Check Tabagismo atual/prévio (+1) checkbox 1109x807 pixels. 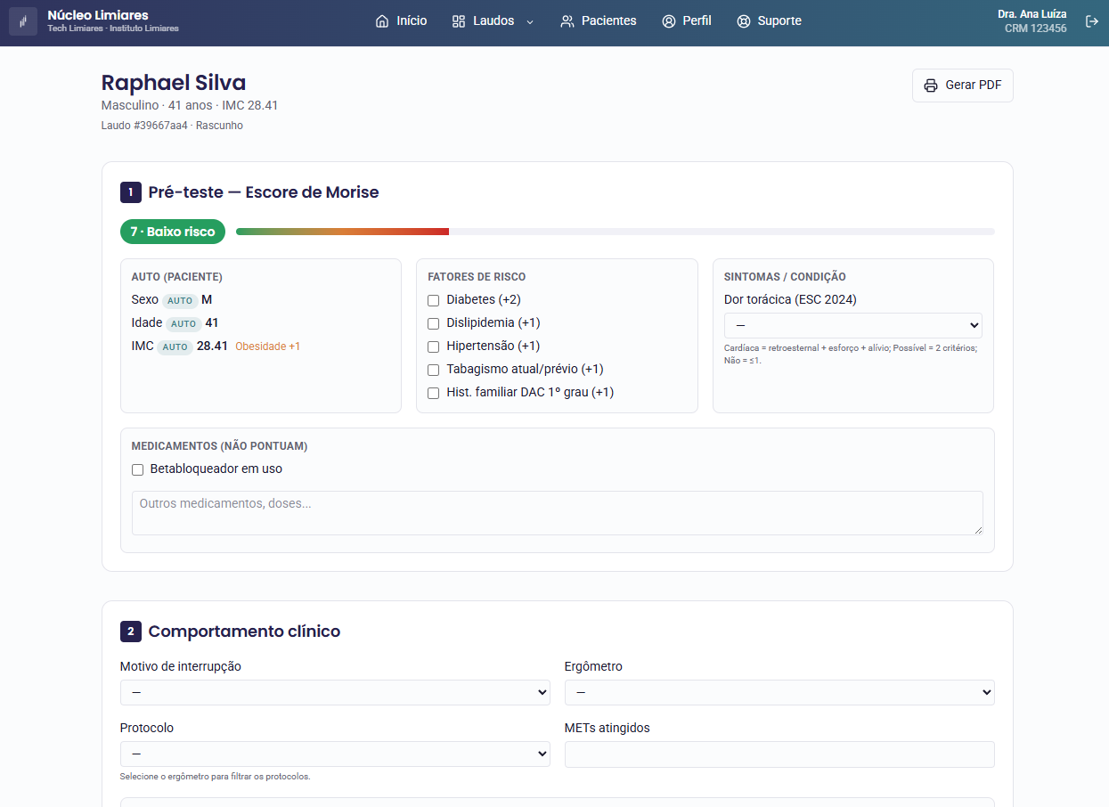coord(434,370)
